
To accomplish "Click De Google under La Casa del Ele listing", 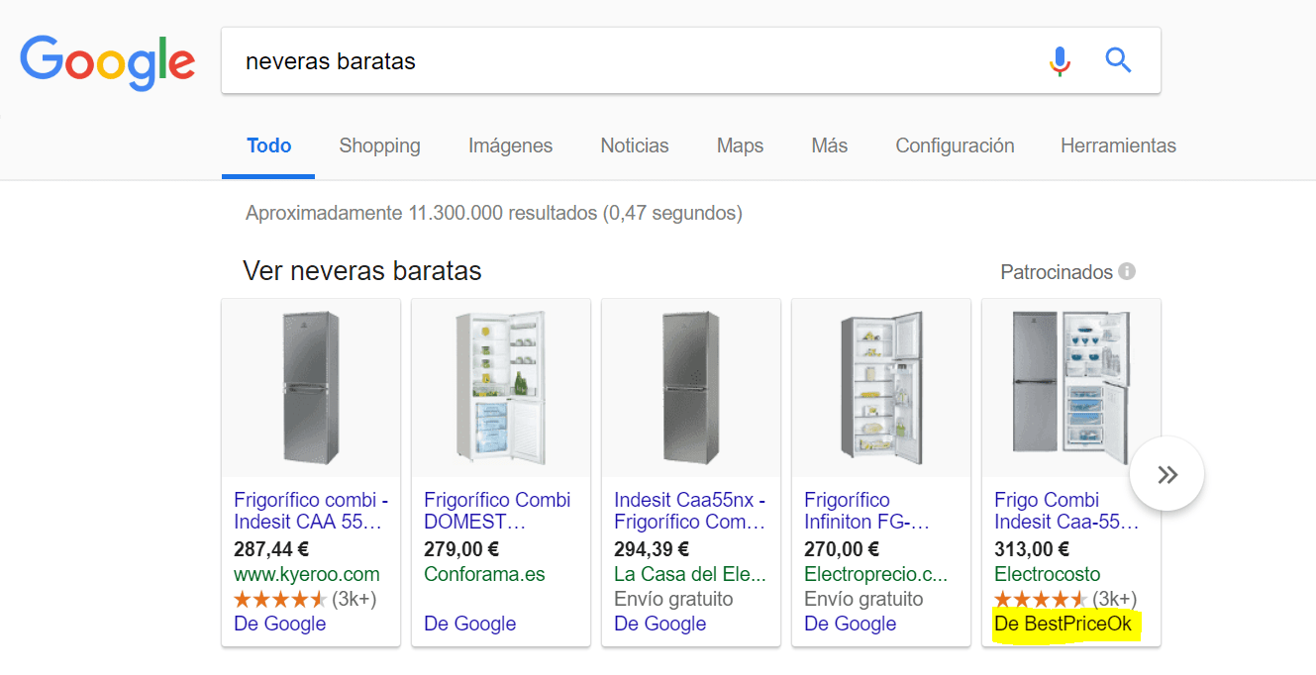I will point(659,624).
